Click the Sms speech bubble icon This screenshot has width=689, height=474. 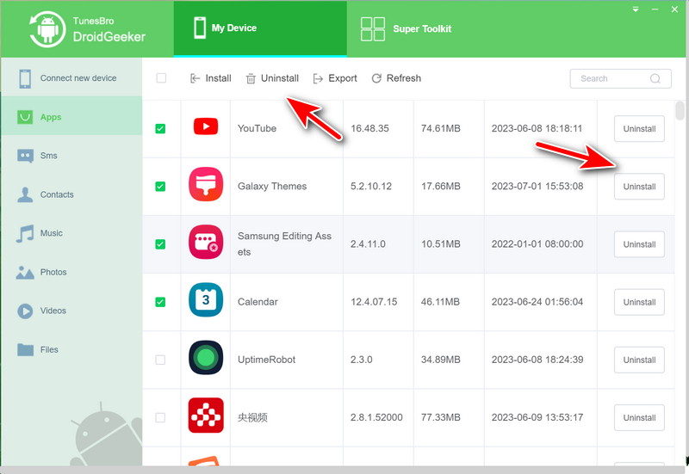pyautogui.click(x=25, y=156)
